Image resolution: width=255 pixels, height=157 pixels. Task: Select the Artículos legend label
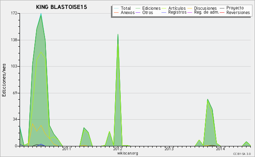click(x=177, y=8)
